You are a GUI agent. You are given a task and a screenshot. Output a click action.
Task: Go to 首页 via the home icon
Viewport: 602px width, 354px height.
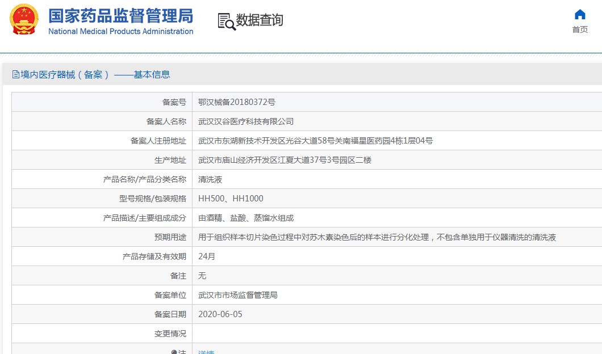coord(580,15)
